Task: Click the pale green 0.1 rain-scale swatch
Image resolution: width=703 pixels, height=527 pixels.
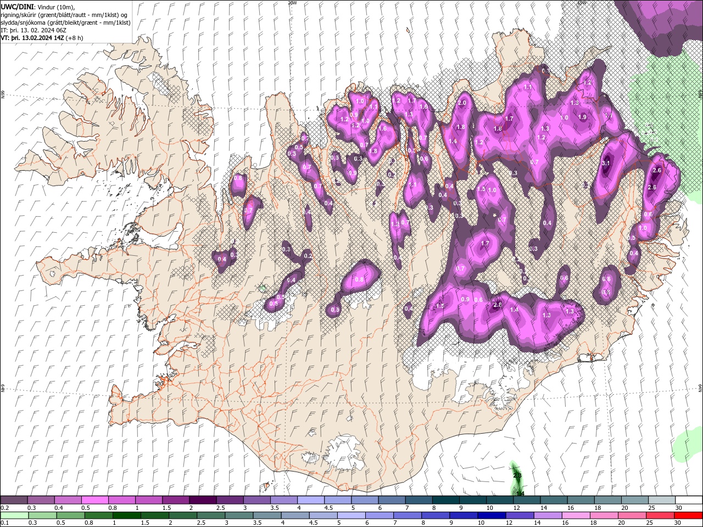Action: click(14, 515)
